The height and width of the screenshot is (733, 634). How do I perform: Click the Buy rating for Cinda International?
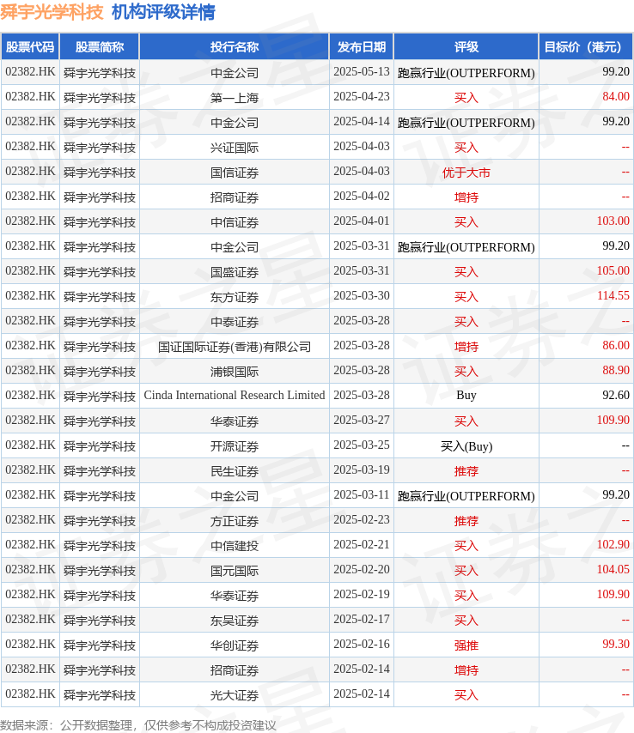click(x=466, y=396)
